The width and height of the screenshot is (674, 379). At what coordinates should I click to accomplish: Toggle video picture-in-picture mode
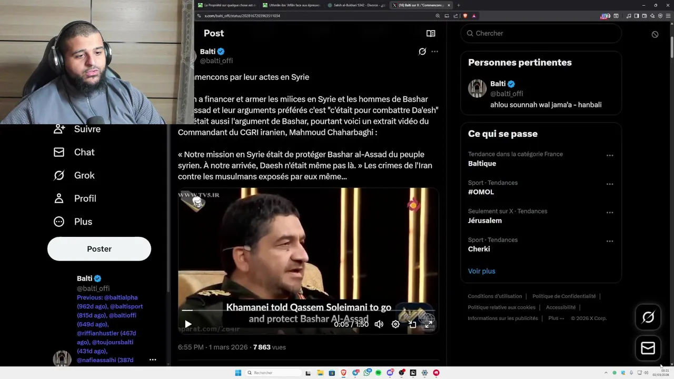click(x=412, y=324)
